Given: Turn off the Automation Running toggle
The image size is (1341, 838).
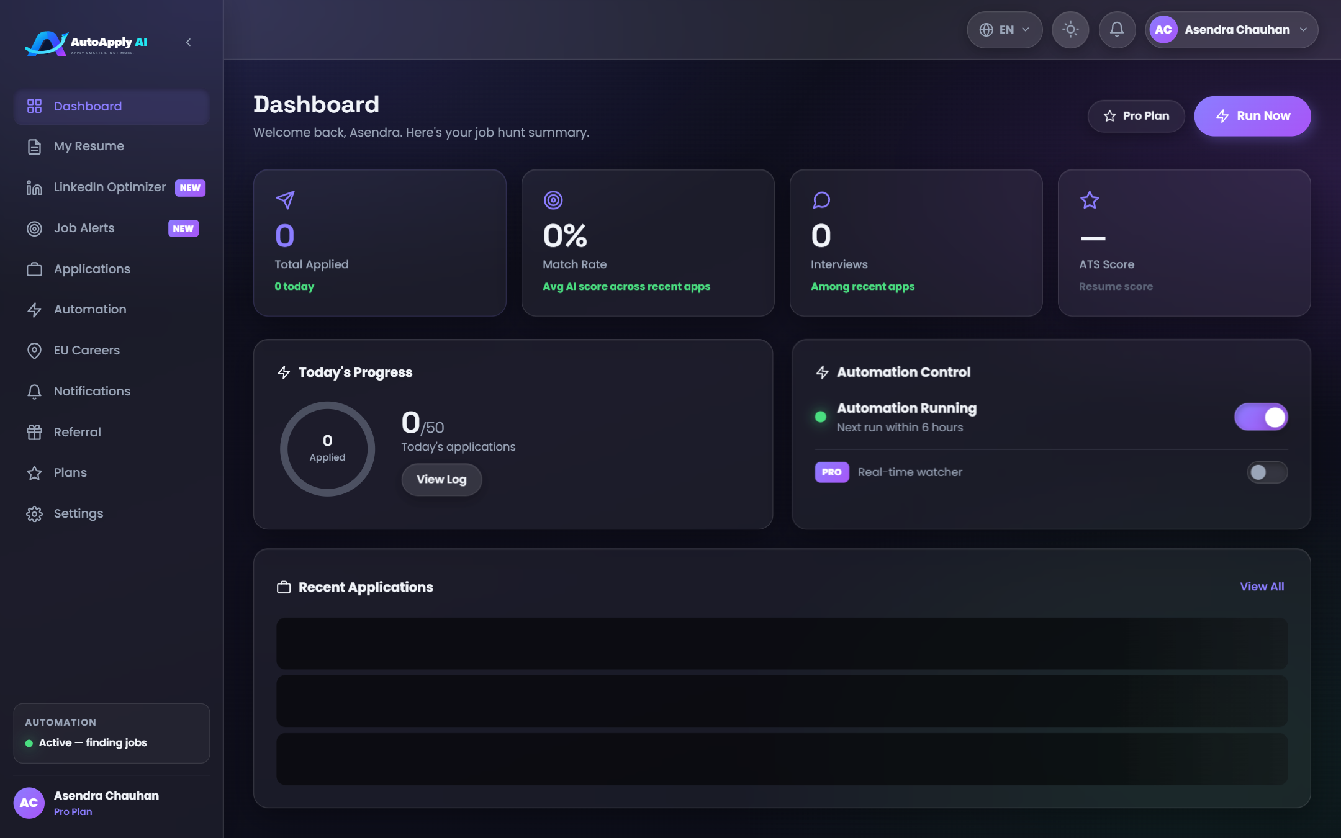Looking at the screenshot, I should pyautogui.click(x=1261, y=417).
